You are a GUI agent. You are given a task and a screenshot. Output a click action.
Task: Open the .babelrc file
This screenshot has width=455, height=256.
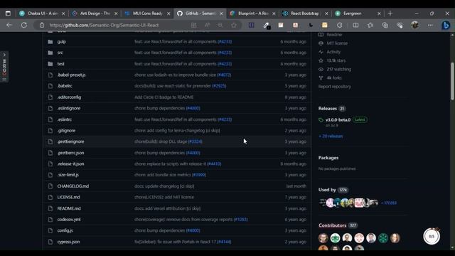point(65,86)
